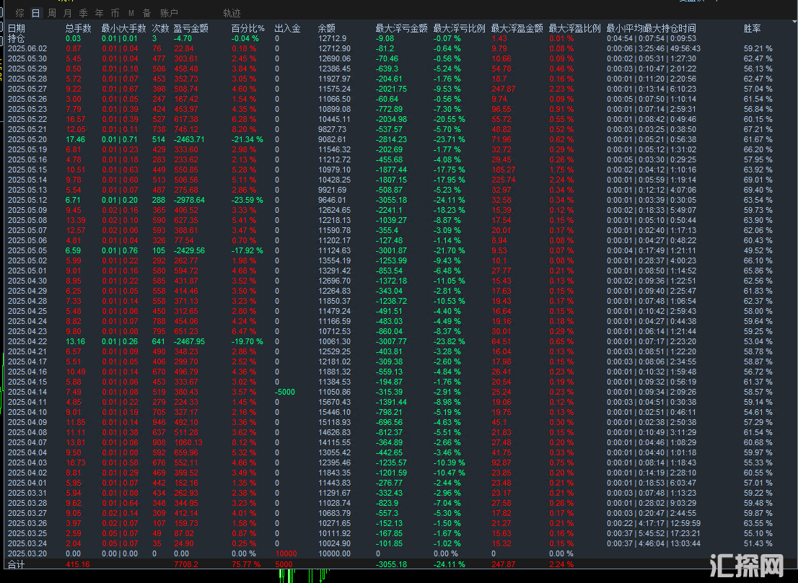The height and width of the screenshot is (583, 798).
Task: Click the 最小|平均|最大持仓时间 column header
Action: [x=651, y=28]
